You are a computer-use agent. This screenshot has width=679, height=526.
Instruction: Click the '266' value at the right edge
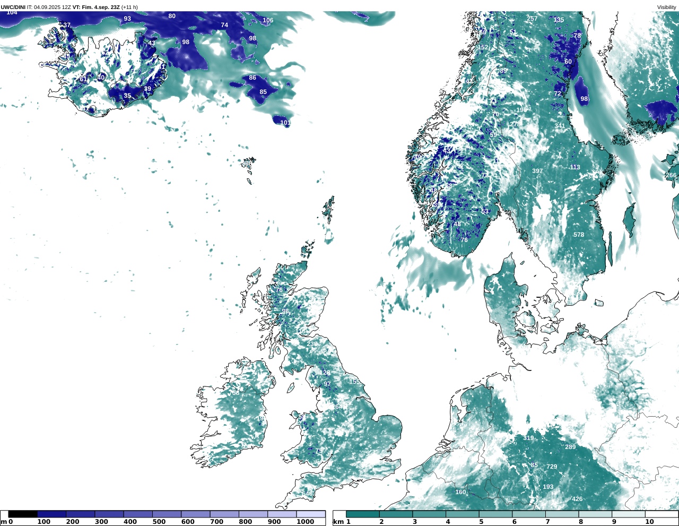pos(671,175)
